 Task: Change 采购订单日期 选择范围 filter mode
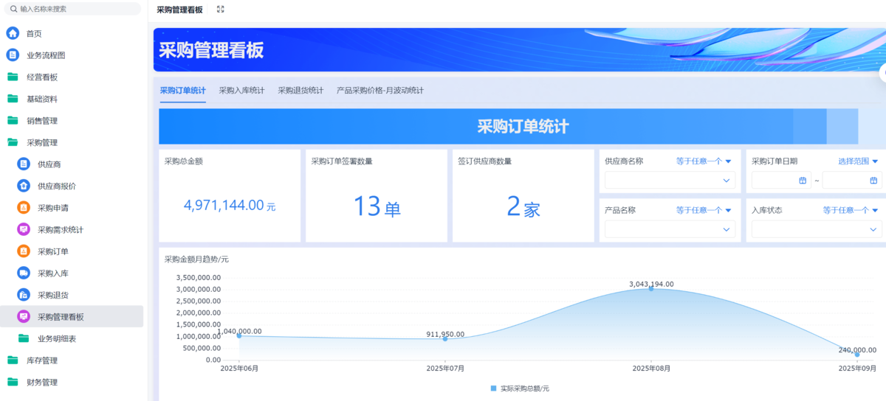(x=857, y=161)
